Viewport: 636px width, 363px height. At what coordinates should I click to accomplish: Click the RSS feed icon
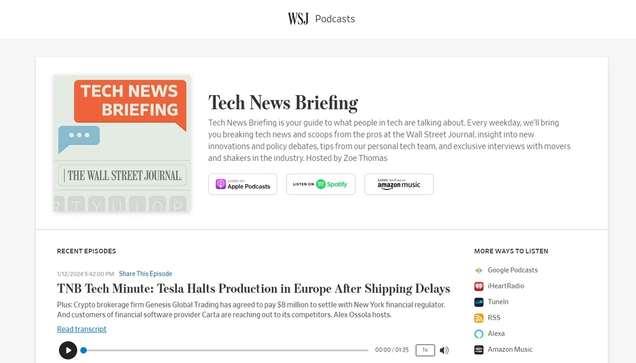[478, 317]
